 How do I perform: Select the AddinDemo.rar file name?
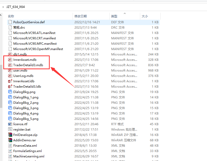[x=24, y=140]
